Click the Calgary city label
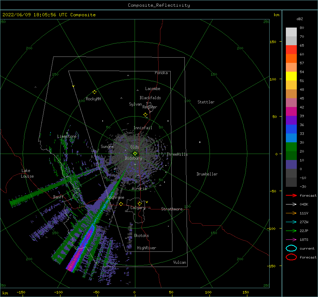 (x=138, y=208)
